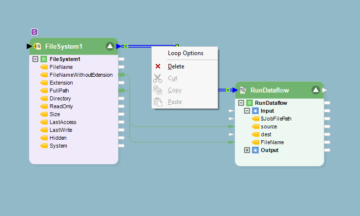Click the RunDataflow task header icon
Viewport: 360px width, 216px height.
[243, 90]
